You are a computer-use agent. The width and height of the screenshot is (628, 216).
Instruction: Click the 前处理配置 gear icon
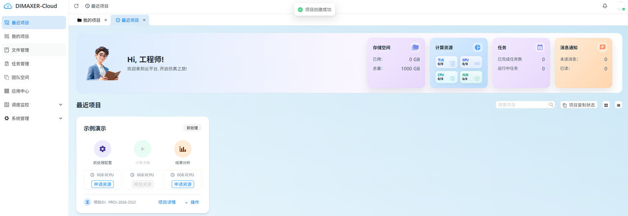coord(103,149)
